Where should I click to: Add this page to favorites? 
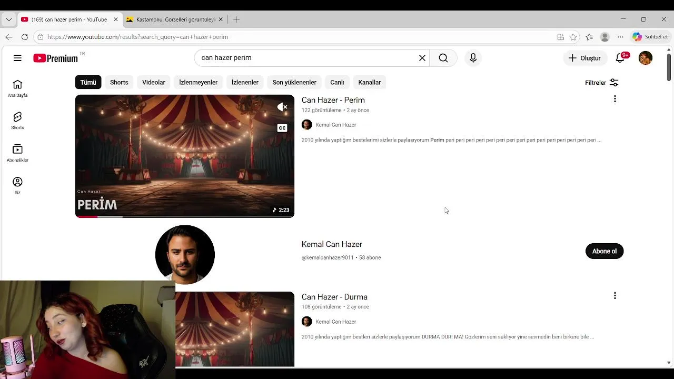point(573,37)
